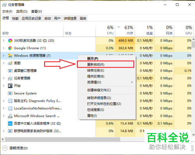Image resolution: width=195 pixels, height=155 pixels.
Task: Switch to the 应用历史记录 tab
Action: [x=32, y=18]
